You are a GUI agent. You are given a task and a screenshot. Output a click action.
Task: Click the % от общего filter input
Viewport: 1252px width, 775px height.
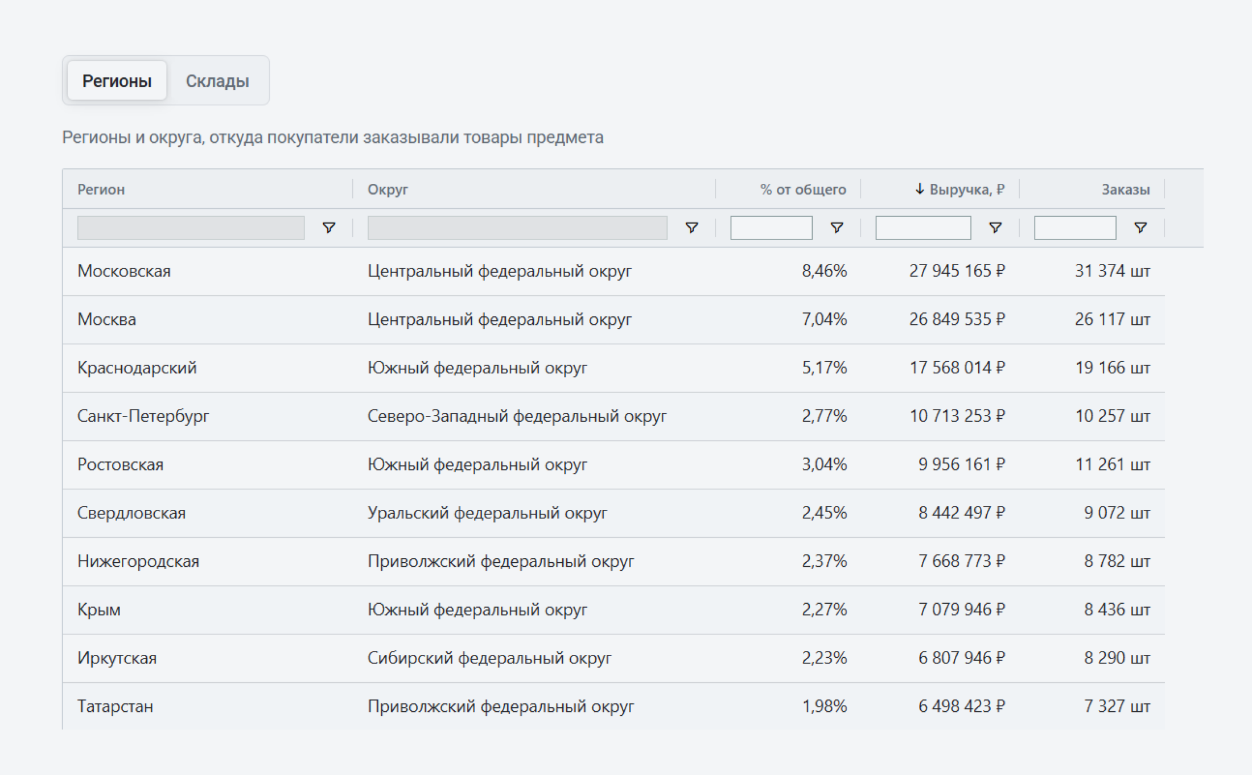point(771,228)
